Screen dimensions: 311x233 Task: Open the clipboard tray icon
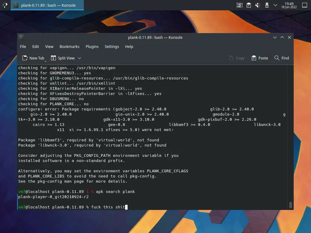tap(249, 5)
